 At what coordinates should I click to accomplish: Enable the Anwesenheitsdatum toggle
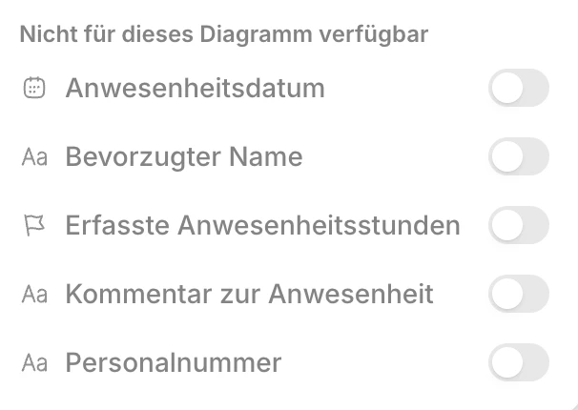click(518, 88)
